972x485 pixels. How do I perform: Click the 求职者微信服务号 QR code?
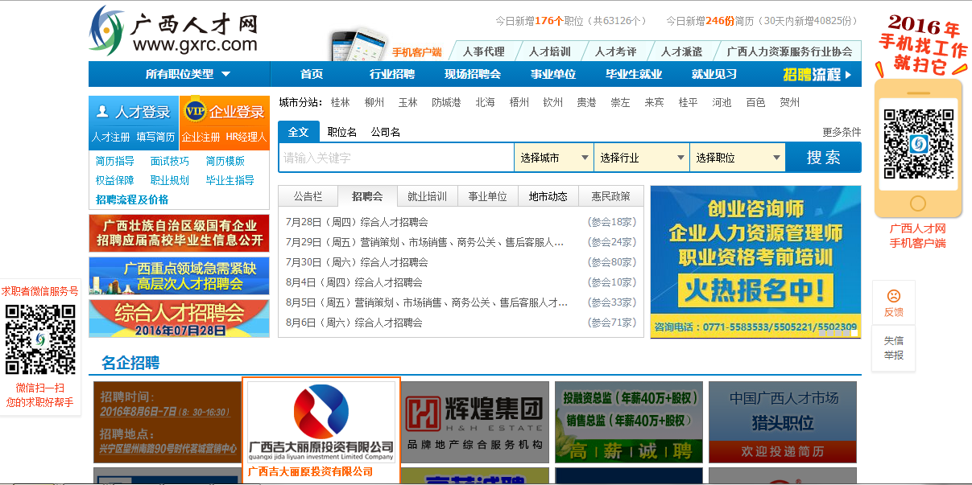coord(40,339)
